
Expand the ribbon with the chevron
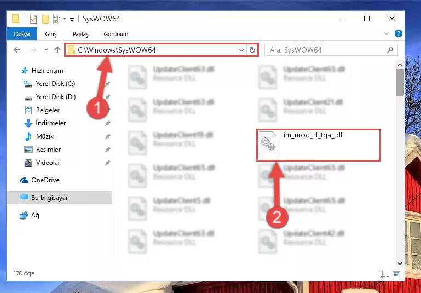click(x=387, y=33)
